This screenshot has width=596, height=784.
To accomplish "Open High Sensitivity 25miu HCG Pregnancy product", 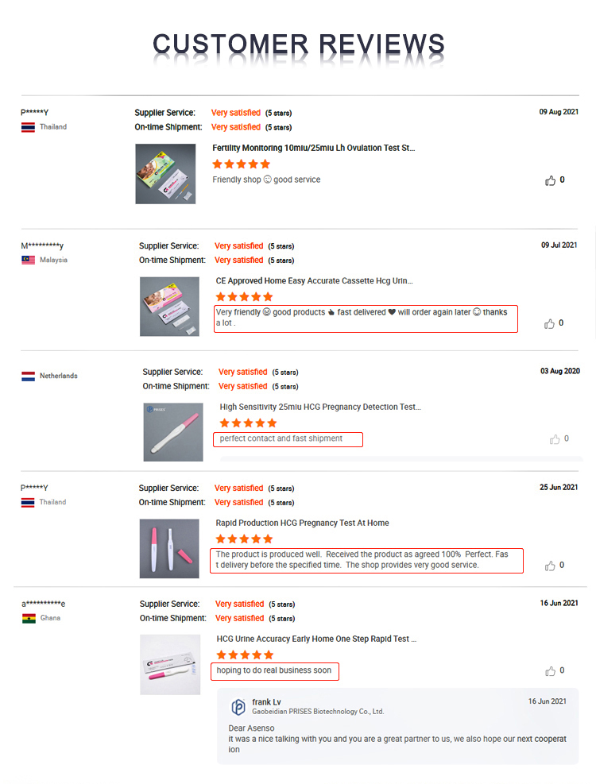I will click(320, 407).
